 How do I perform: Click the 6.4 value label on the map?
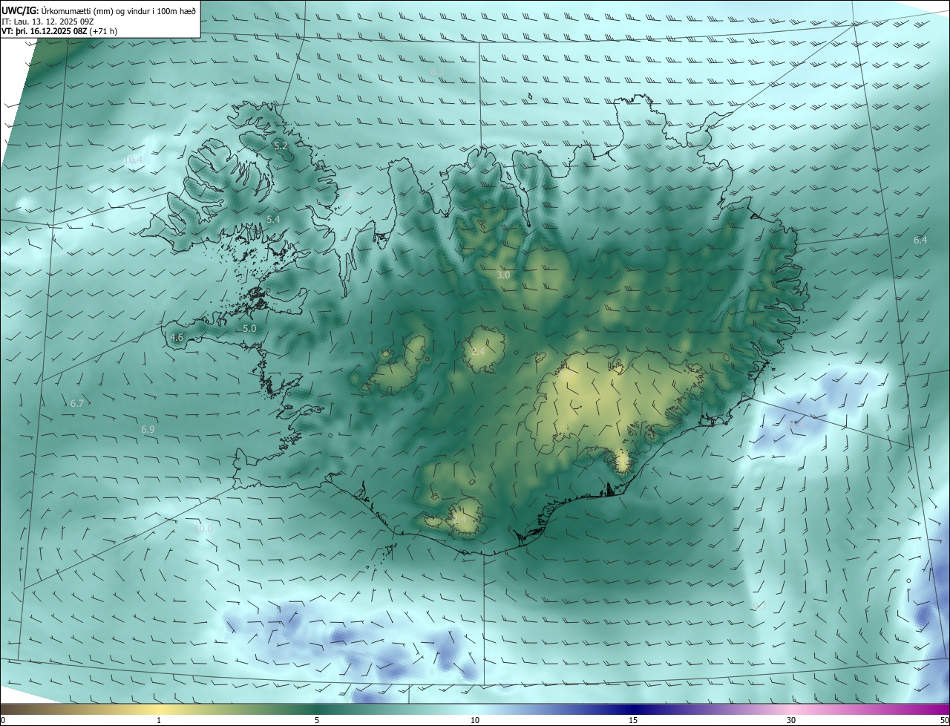click(x=920, y=240)
